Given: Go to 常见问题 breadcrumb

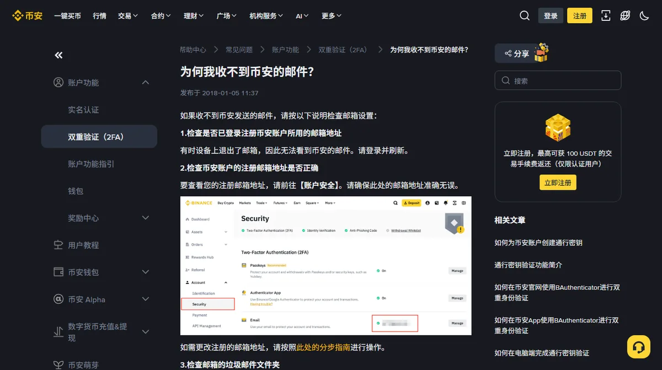Looking at the screenshot, I should pyautogui.click(x=239, y=50).
